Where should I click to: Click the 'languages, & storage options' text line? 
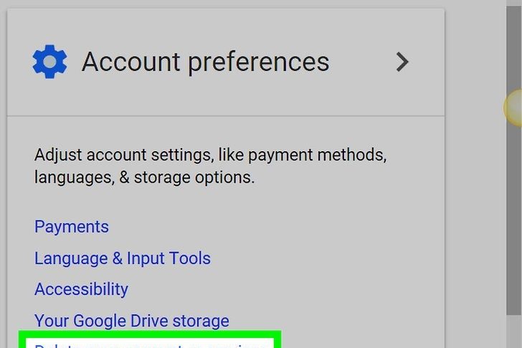pyautogui.click(x=144, y=177)
